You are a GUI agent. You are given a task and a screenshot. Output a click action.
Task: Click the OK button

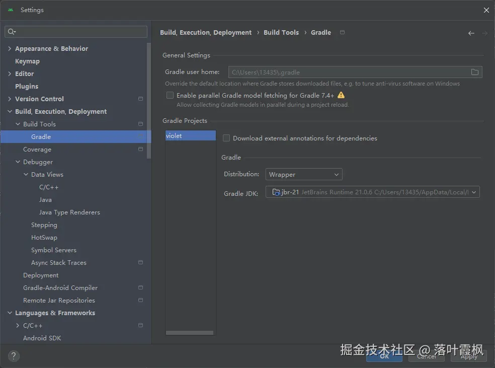point(384,356)
